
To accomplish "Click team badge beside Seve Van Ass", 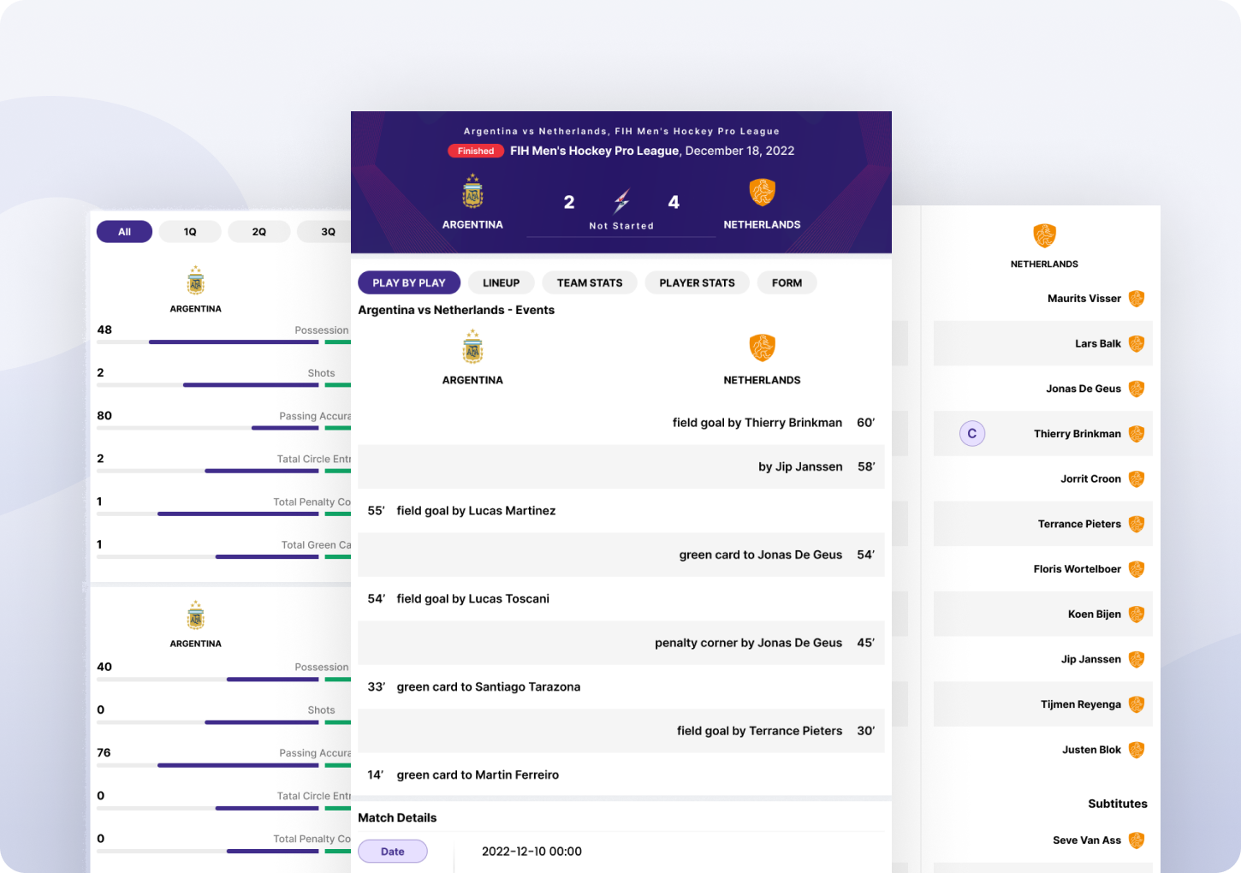I will click(1137, 840).
